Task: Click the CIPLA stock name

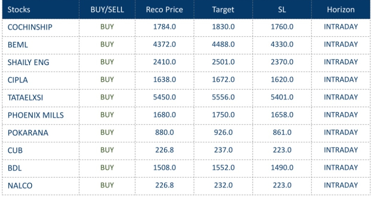Action: coord(18,80)
